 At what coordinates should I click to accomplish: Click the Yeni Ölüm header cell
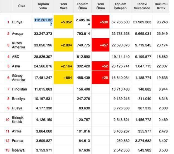pyautogui.click(x=101, y=6)
